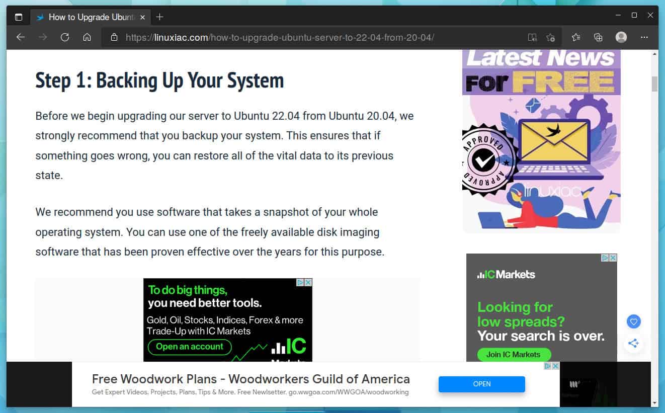Image resolution: width=665 pixels, height=413 pixels.
Task: Click the 'Looking for low spreads?' ad text
Action: click(521, 314)
